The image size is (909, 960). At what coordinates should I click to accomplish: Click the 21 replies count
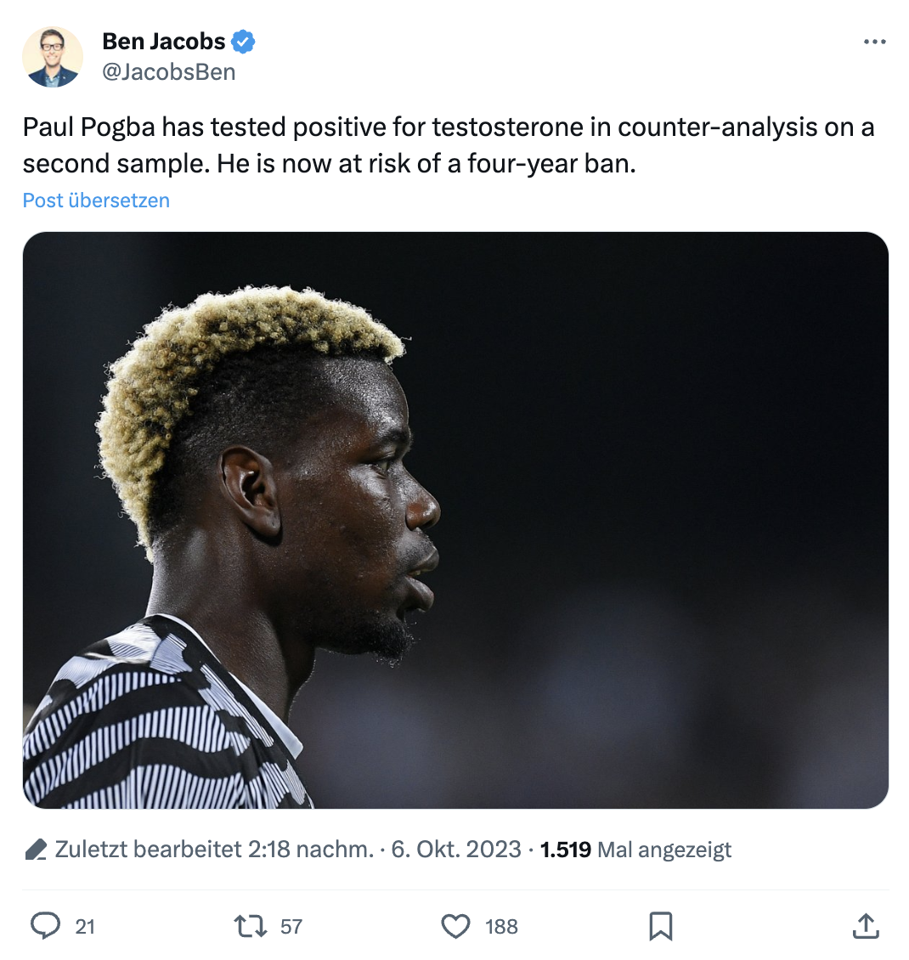click(85, 926)
